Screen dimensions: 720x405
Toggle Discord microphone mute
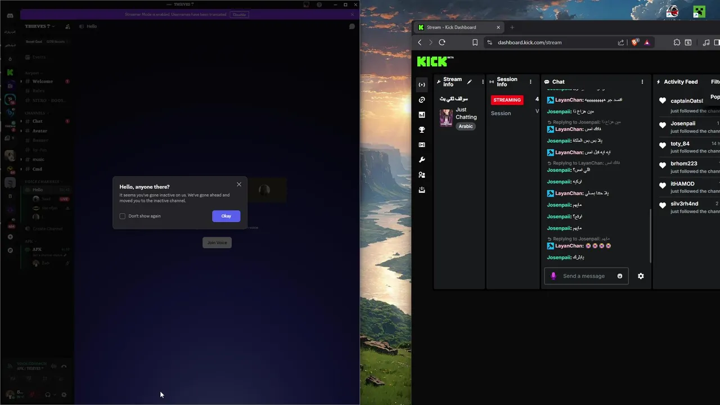pos(32,395)
